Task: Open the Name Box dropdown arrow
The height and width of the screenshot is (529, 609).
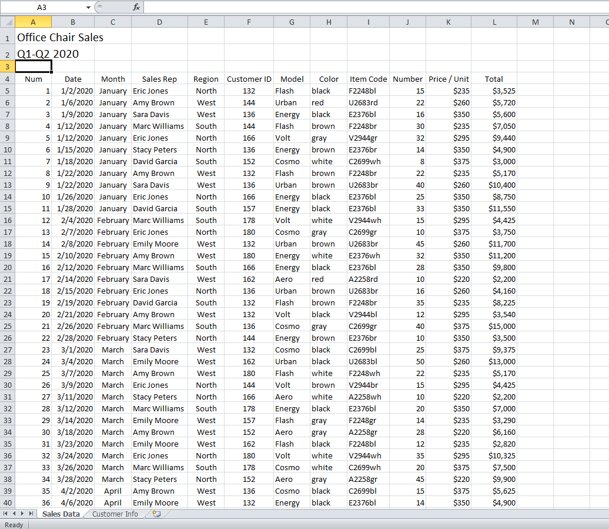Action: [x=89, y=8]
